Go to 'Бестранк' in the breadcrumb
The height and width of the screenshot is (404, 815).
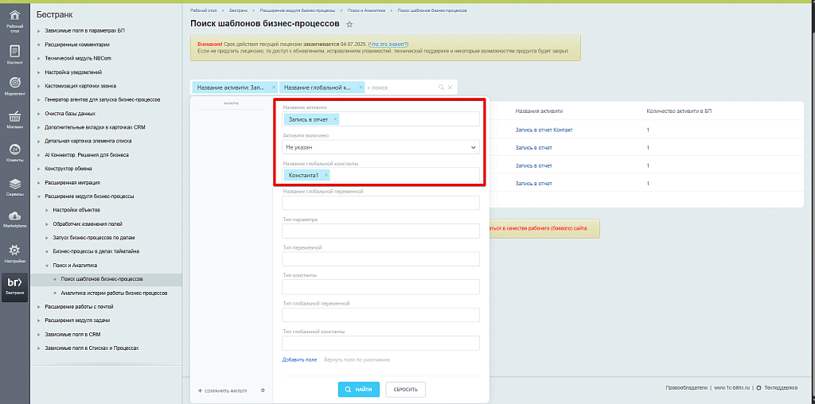click(x=238, y=10)
